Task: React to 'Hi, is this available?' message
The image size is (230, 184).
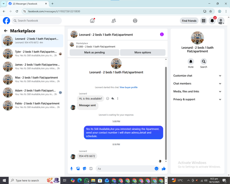Action: tap(108, 98)
